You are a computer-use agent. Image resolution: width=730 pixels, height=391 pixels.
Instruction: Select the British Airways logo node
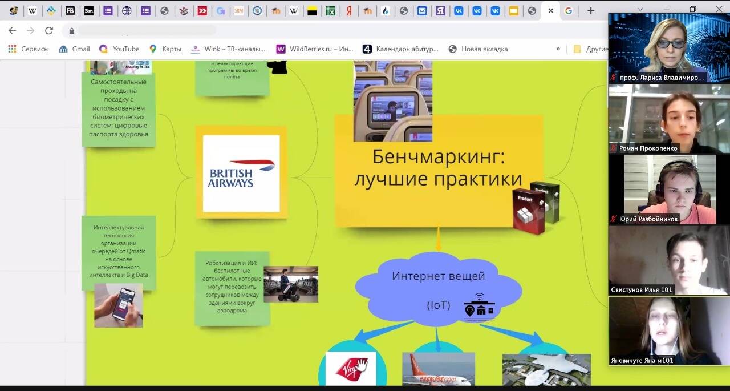pos(241,173)
